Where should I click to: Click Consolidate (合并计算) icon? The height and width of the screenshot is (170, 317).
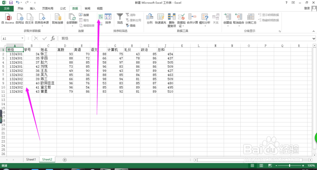click(x=192, y=17)
